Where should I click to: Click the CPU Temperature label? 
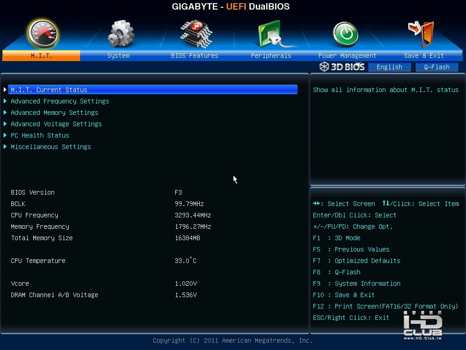pyautogui.click(x=38, y=261)
